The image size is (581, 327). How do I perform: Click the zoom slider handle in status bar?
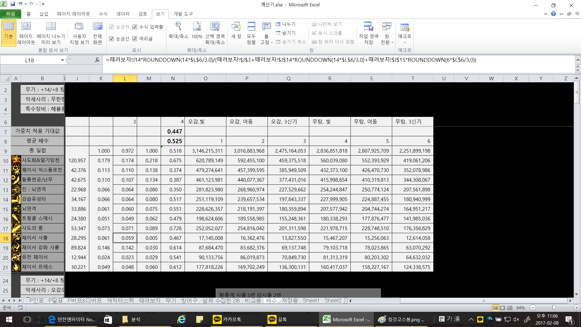(x=554, y=308)
